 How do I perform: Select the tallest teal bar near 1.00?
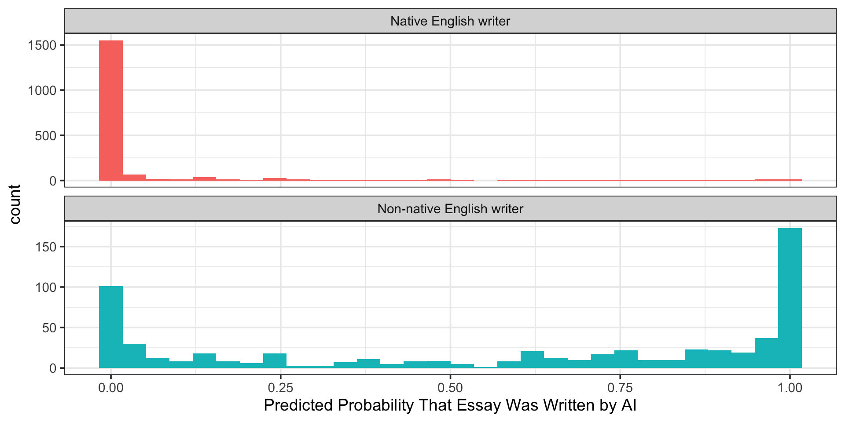click(x=790, y=298)
